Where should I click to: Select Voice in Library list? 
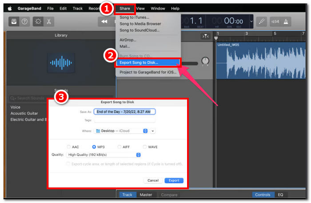point(16,107)
